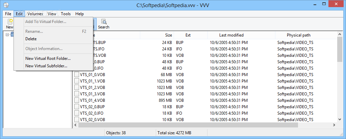Select New Virtual Root Folder... entry
Screen dimensions: 346x139
[53, 59]
